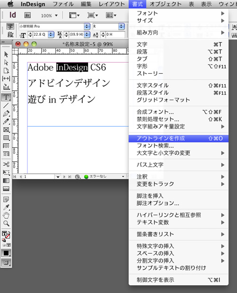Choose 合成フォント... from the menu

pyautogui.click(x=179, y=112)
